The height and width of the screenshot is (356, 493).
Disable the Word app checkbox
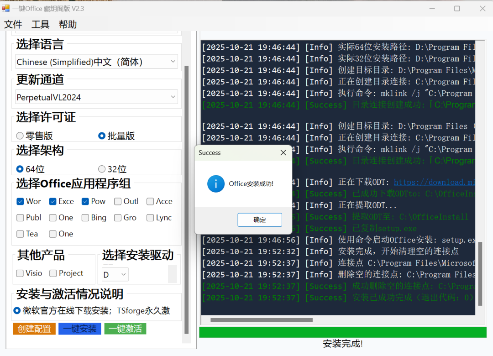[20, 201]
